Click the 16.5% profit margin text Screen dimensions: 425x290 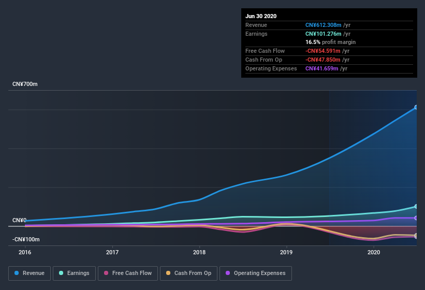[x=330, y=42]
